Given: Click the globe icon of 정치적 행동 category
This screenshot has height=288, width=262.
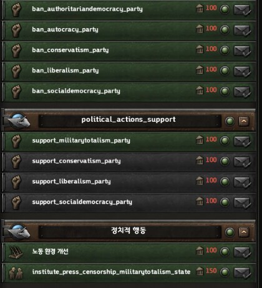Looking at the screenshot, I should pyautogui.click(x=19, y=232).
